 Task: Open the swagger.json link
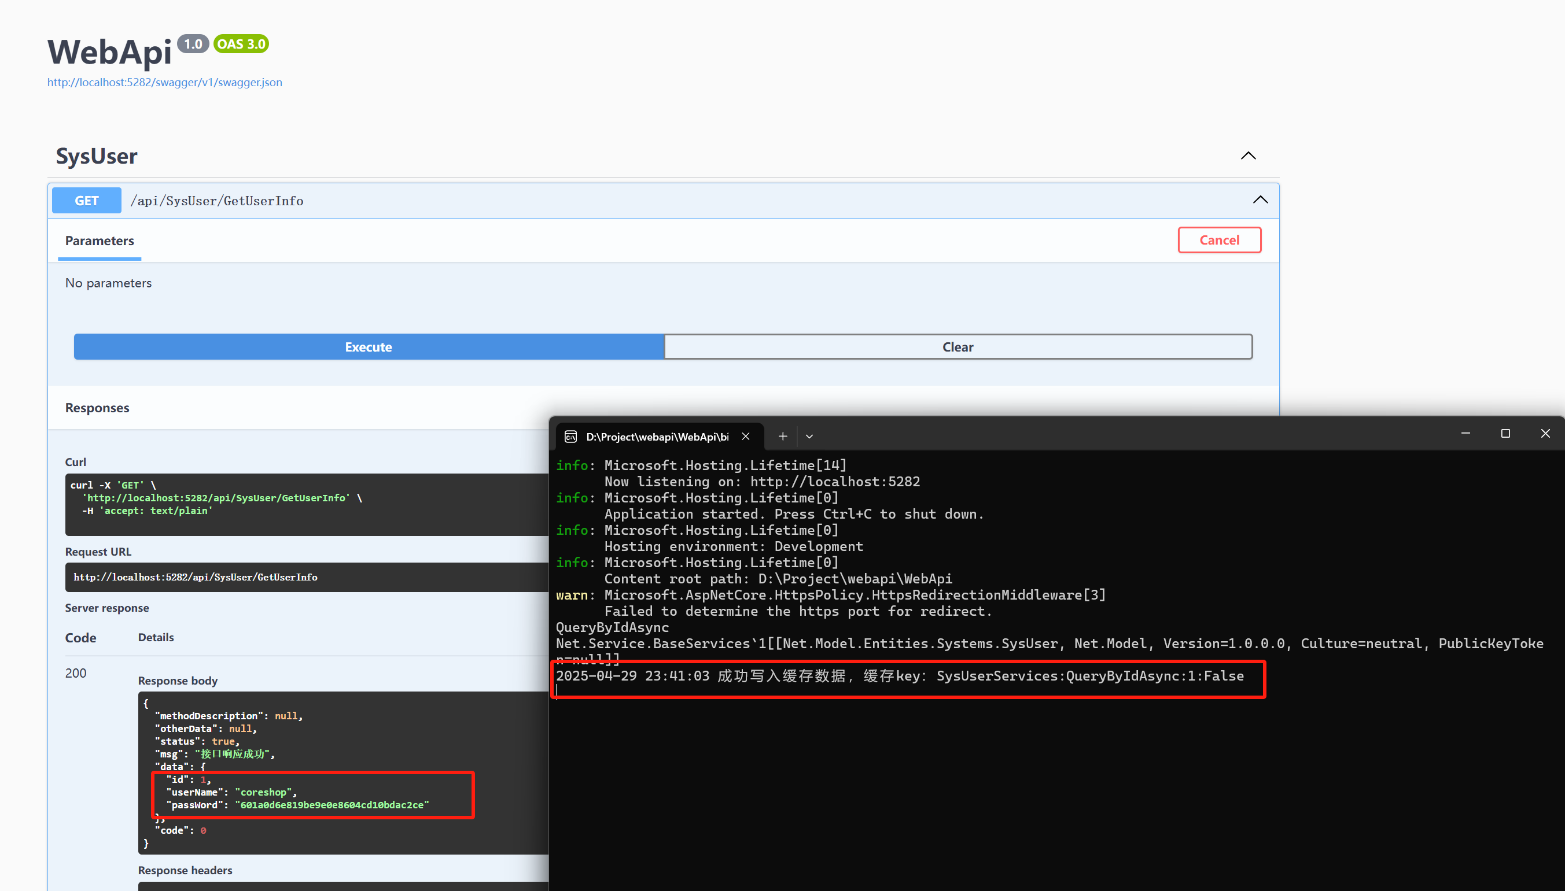point(165,82)
